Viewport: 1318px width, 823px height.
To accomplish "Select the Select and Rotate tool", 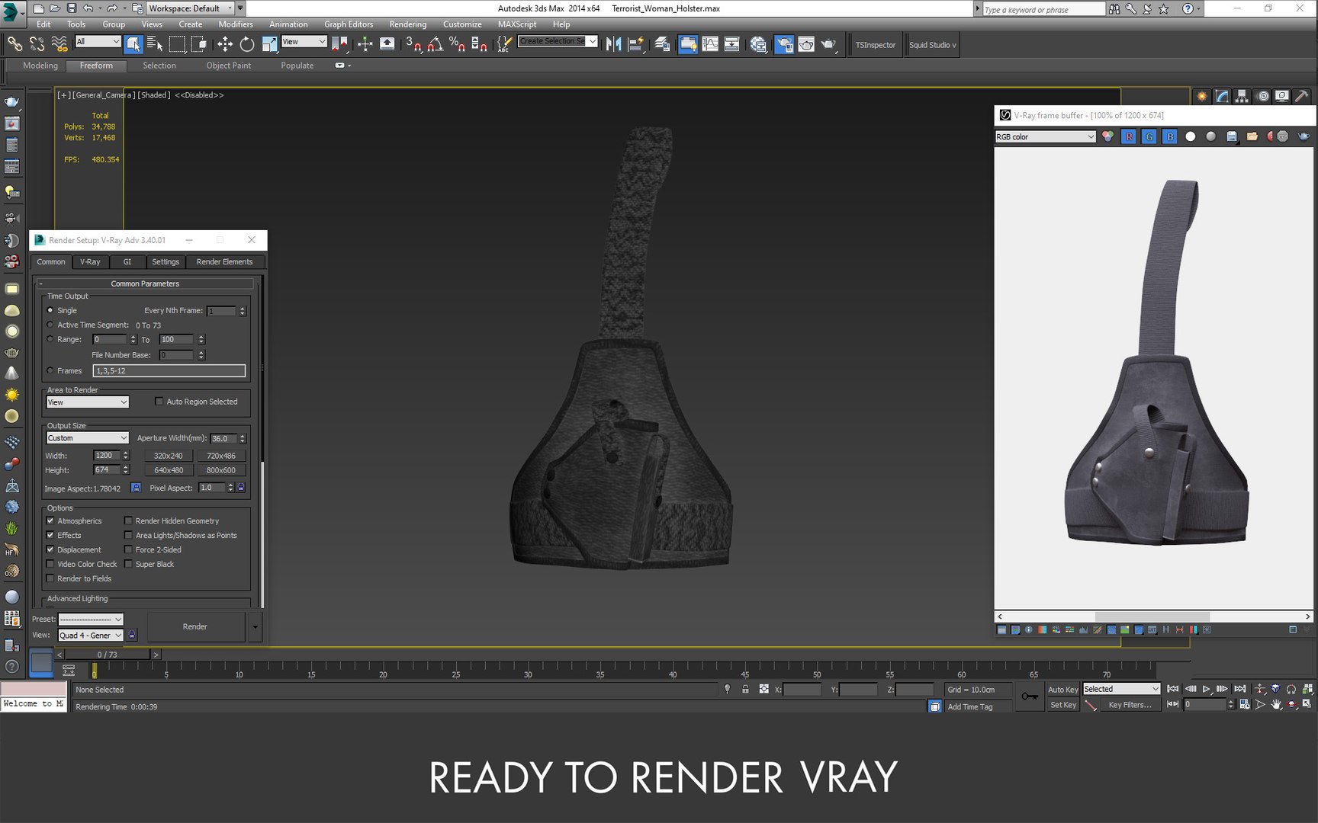I will (x=246, y=44).
